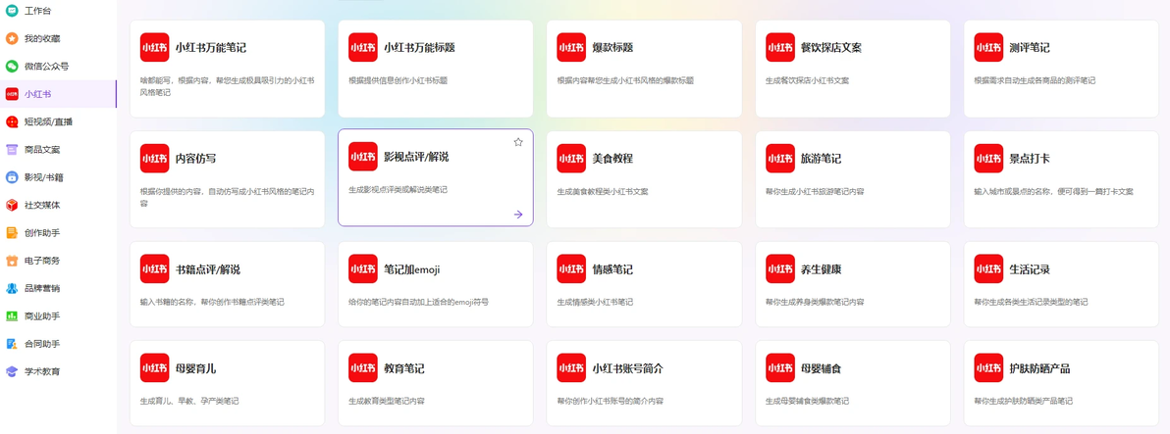
Task: Click the 小红书 logo on 旅游笔记 card
Action: point(779,159)
